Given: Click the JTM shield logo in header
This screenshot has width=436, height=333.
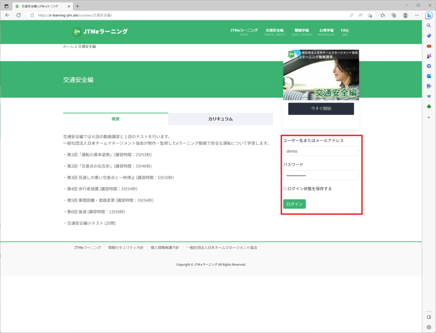Looking at the screenshot, I should coord(77,32).
